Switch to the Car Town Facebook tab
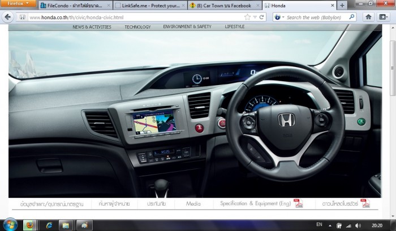396x231 pixels. pos(225,5)
